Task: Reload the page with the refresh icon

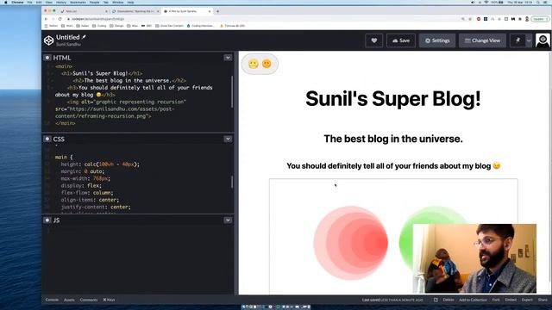Action: pos(60,19)
